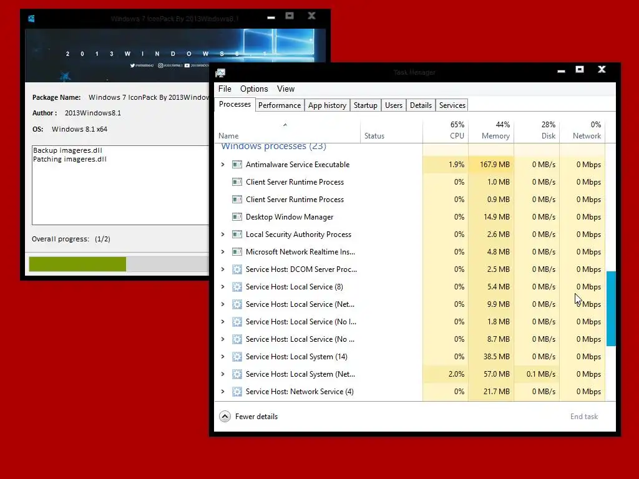Open the Options menu in Task Manager
The height and width of the screenshot is (479, 639).
coord(254,89)
